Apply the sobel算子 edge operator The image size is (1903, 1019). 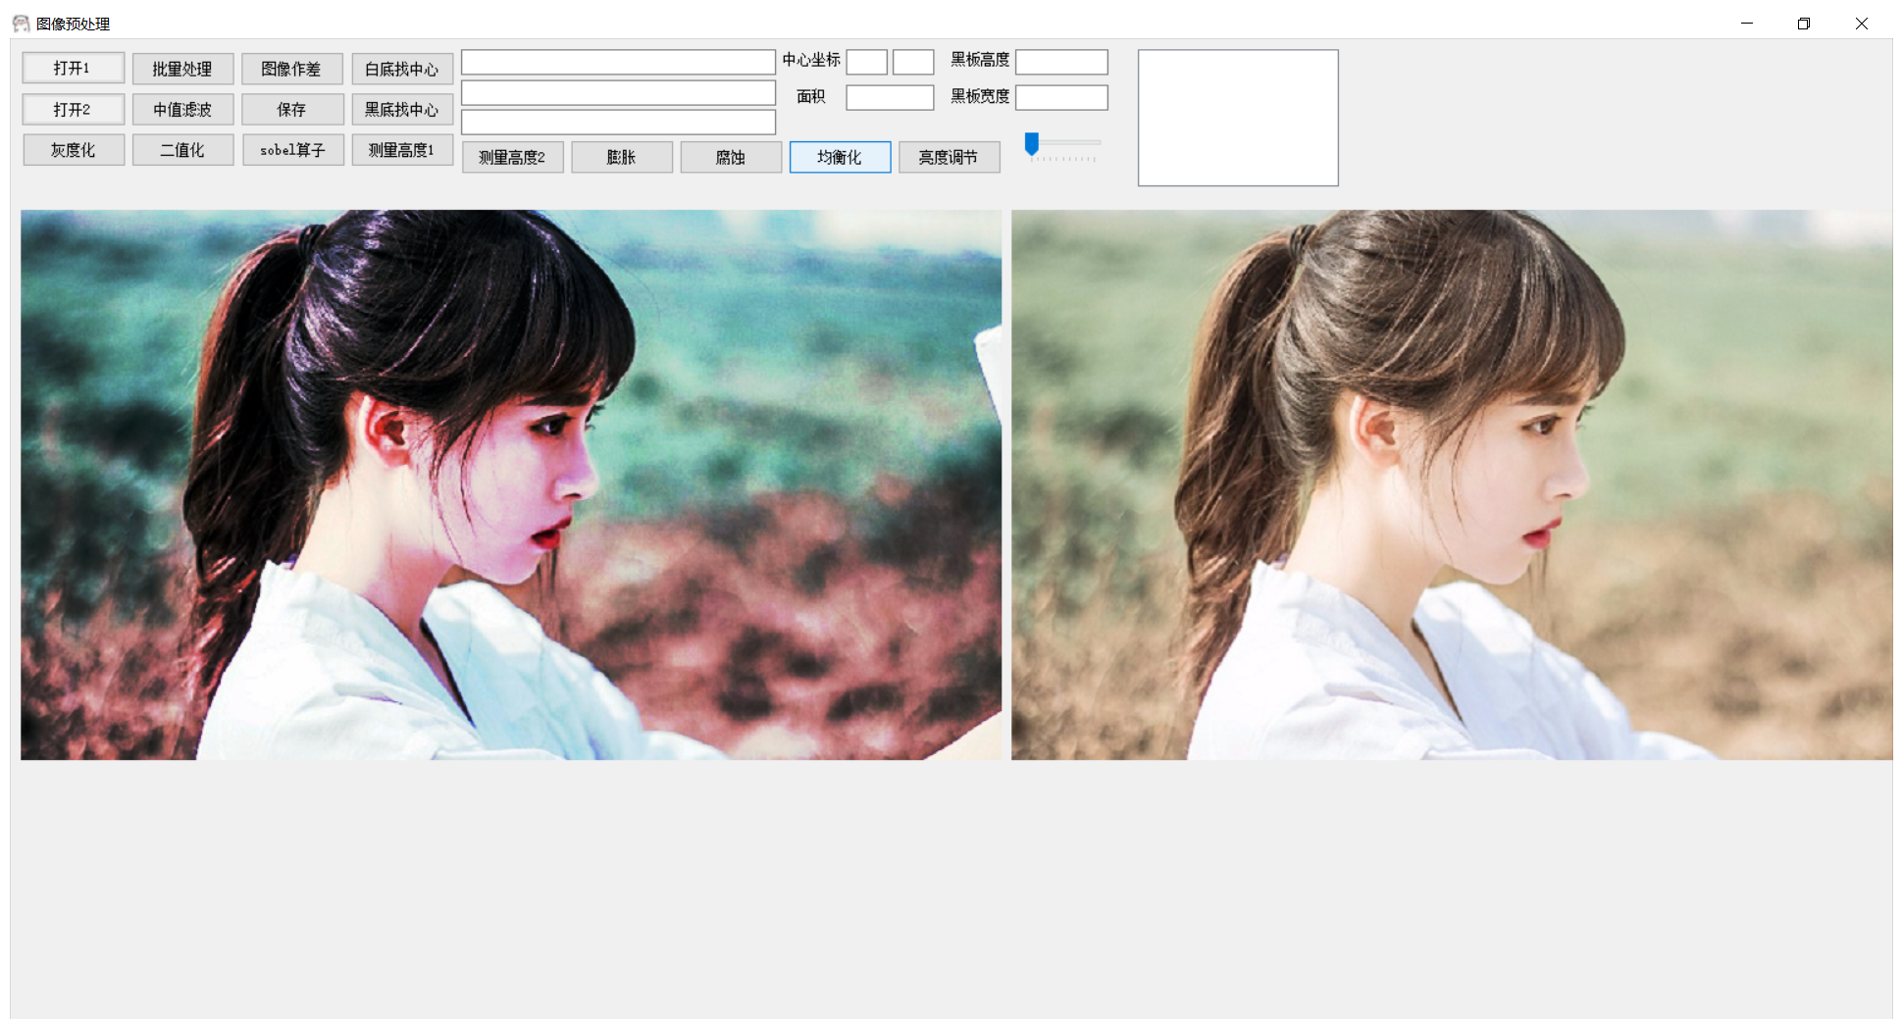point(292,149)
